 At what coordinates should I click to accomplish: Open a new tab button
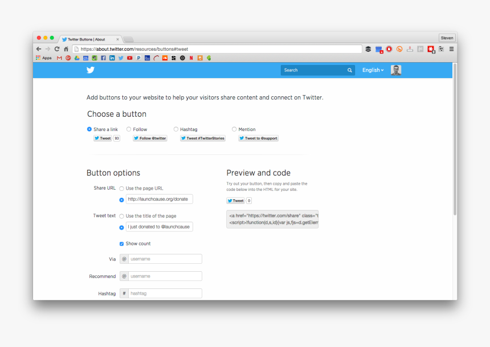(x=128, y=39)
